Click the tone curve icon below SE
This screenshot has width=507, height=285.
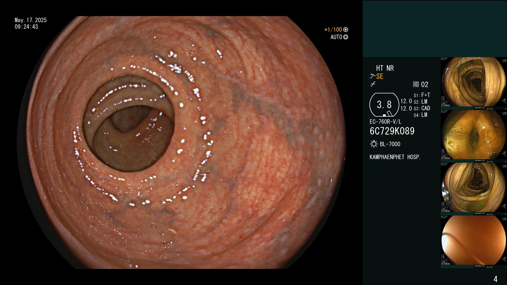(x=373, y=84)
